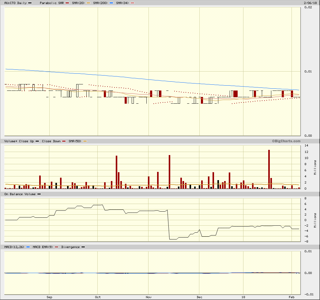Click the Close Down legend label

pyautogui.click(x=51, y=141)
